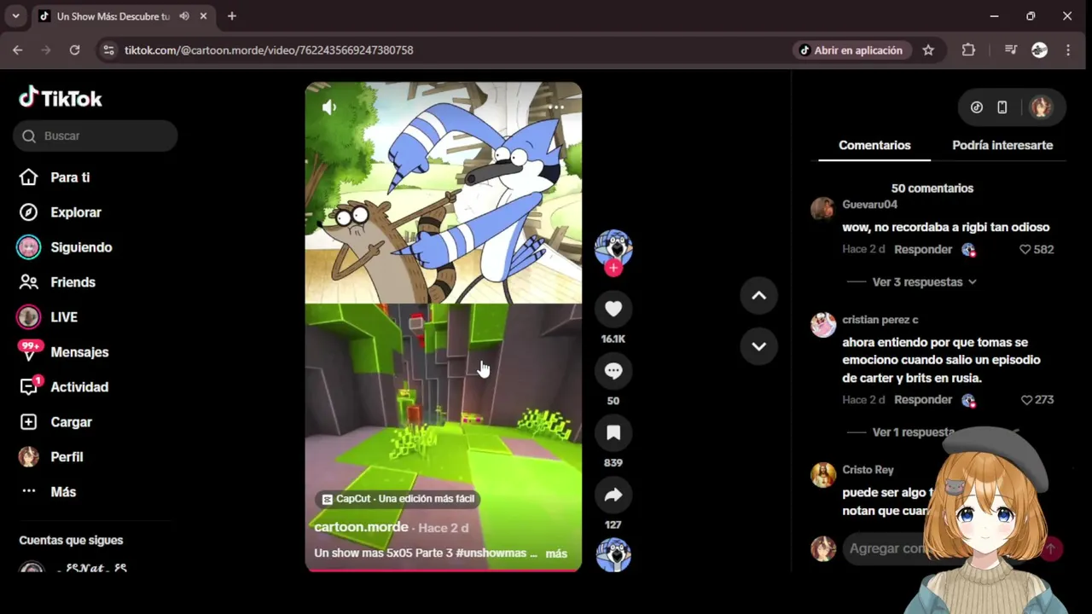Viewport: 1092px width, 614px height.
Task: Open the video options three-dot menu
Action: (555, 107)
